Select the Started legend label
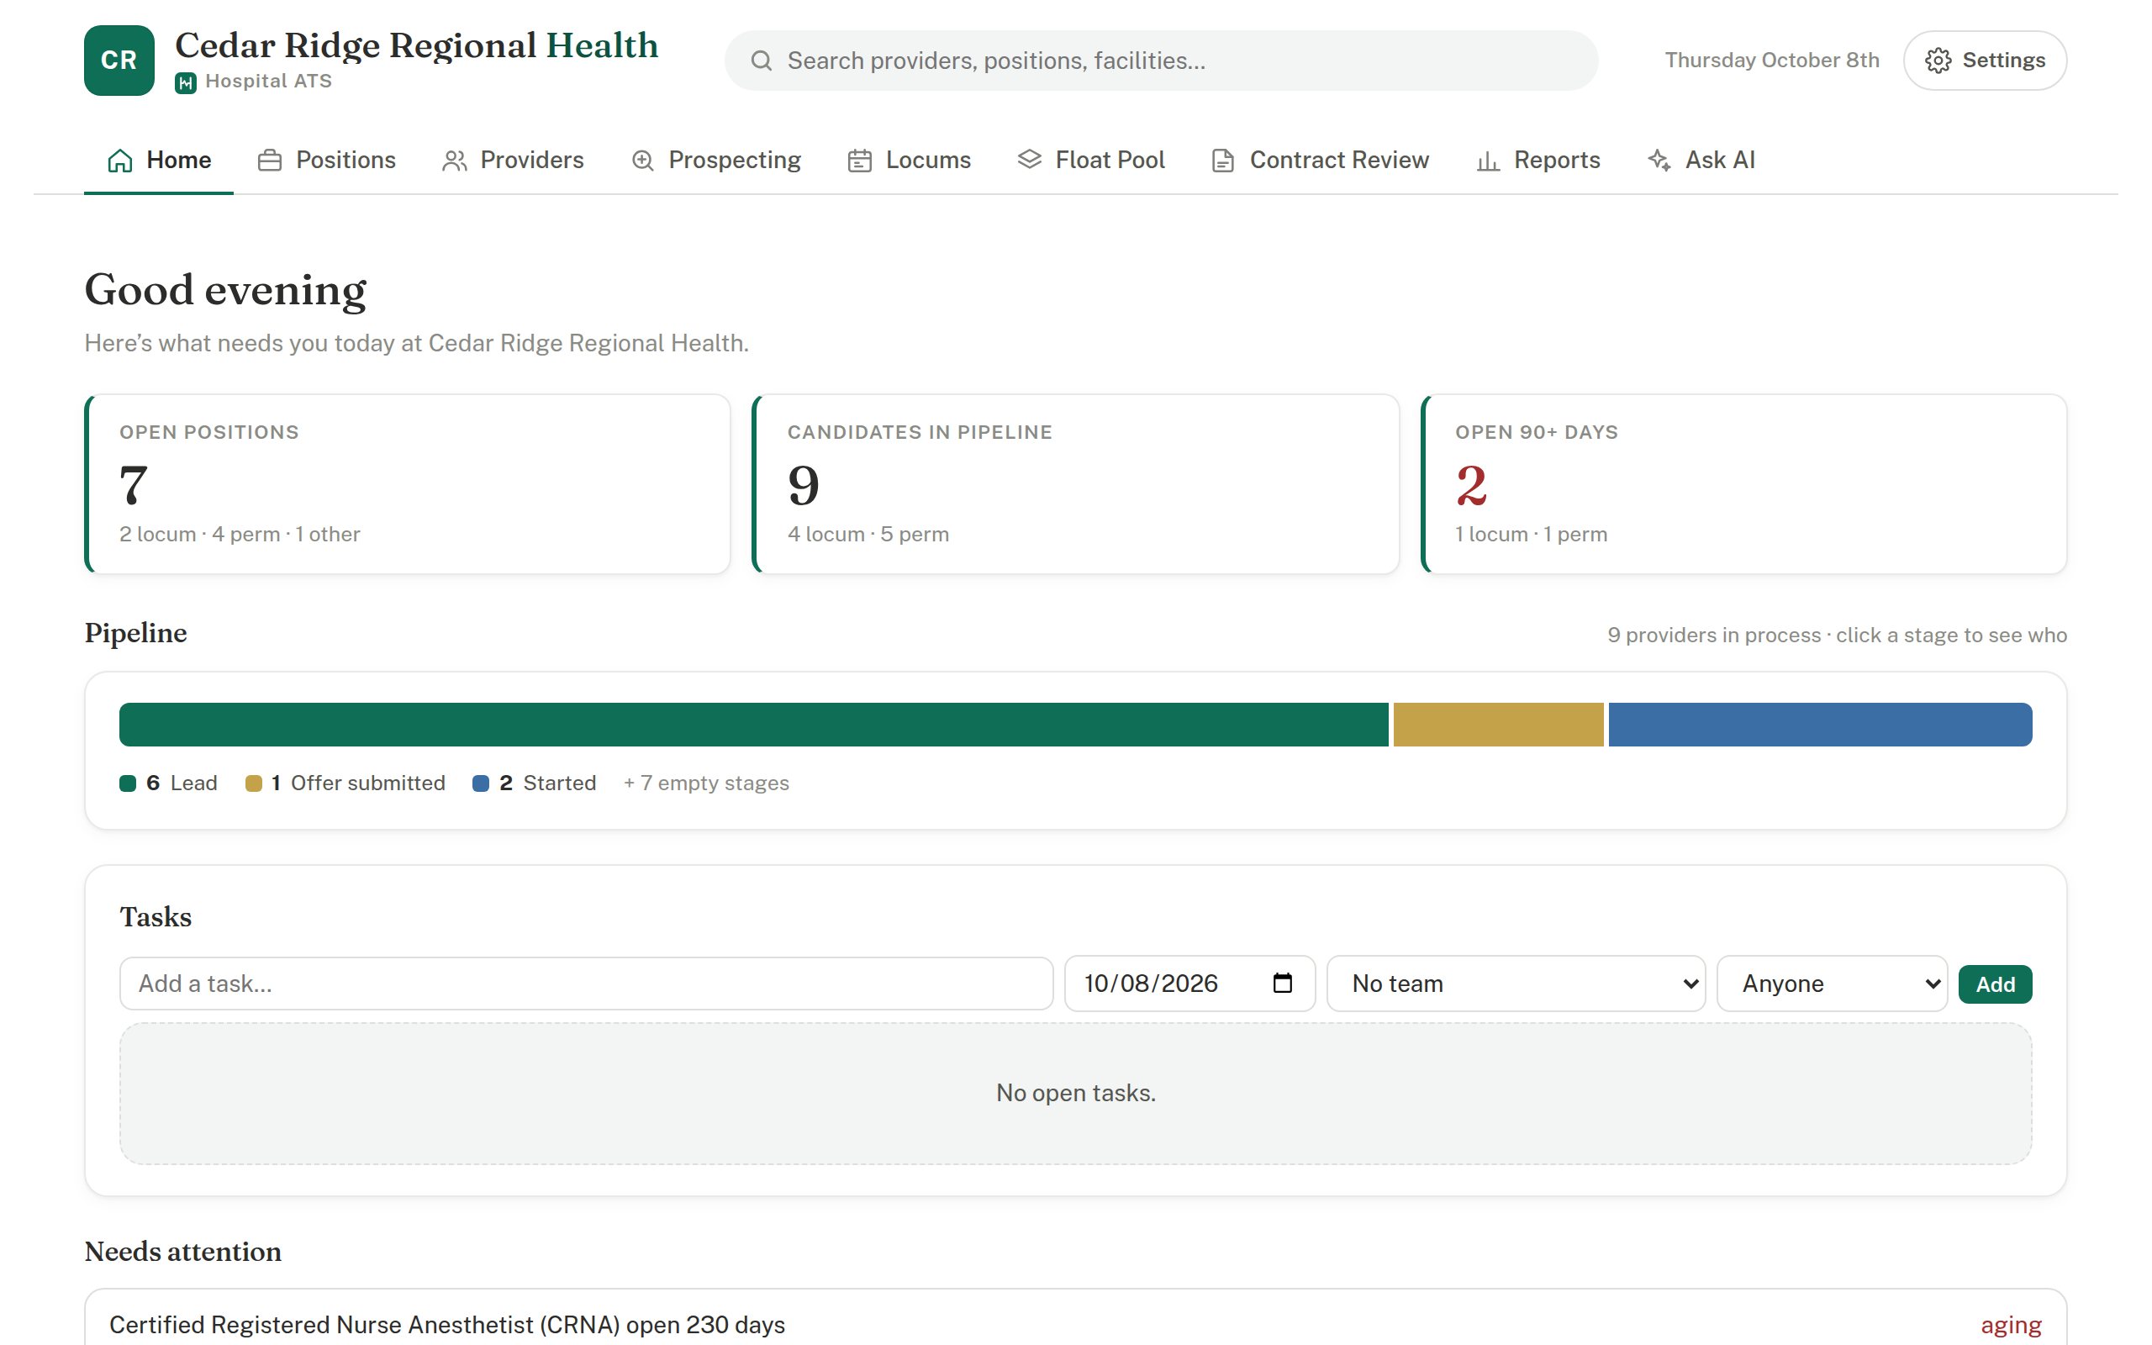2152x1345 pixels. (x=559, y=783)
